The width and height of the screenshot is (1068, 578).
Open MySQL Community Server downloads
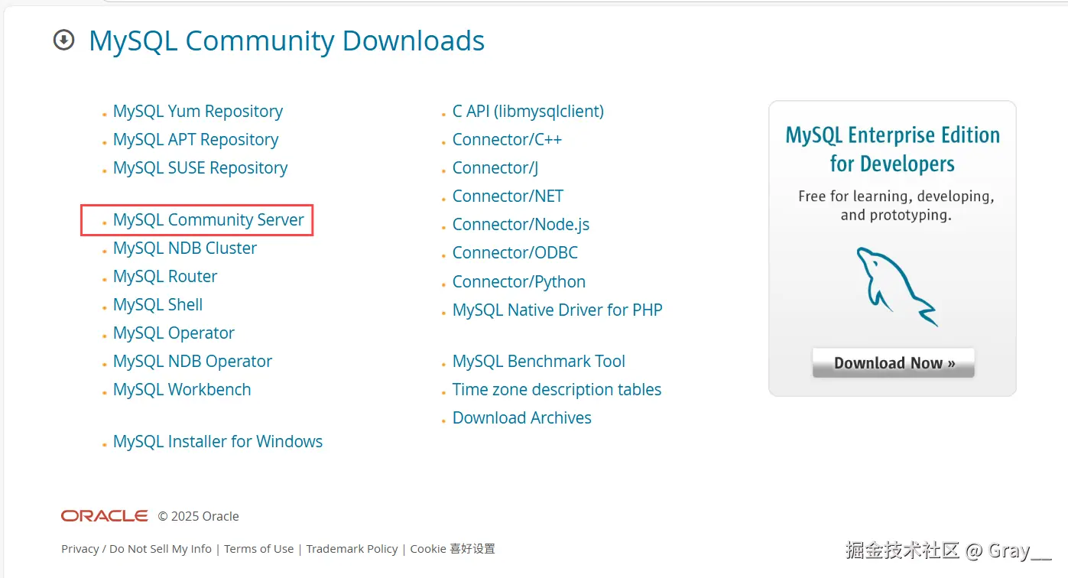point(209,220)
